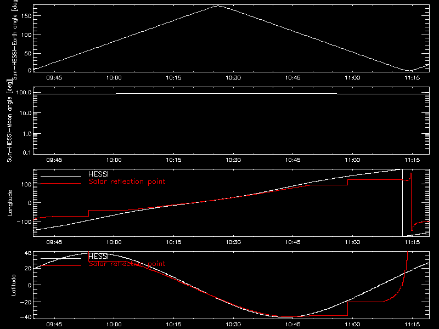Click the 0.1 tick on Moon angle plot
This screenshot has height=329, width=439.
pyautogui.click(x=27, y=152)
